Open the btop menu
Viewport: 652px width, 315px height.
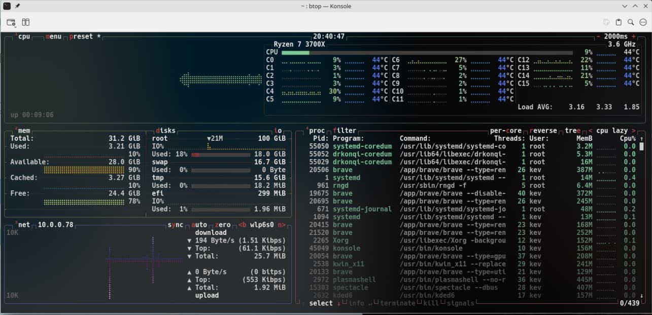coord(53,36)
